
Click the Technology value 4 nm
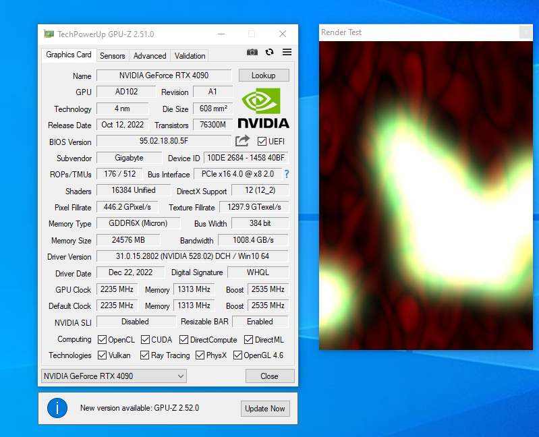tap(122, 109)
